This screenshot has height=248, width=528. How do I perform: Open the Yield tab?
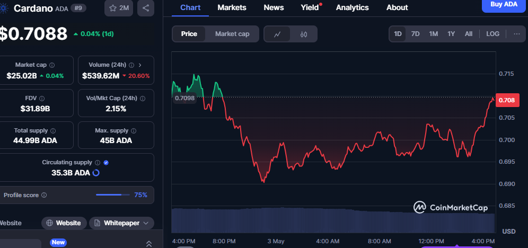click(x=310, y=7)
